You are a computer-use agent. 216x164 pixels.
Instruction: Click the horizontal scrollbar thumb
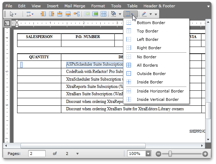[x=83, y=146]
